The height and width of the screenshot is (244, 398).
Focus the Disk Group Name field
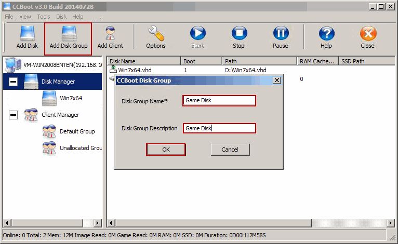(219, 100)
